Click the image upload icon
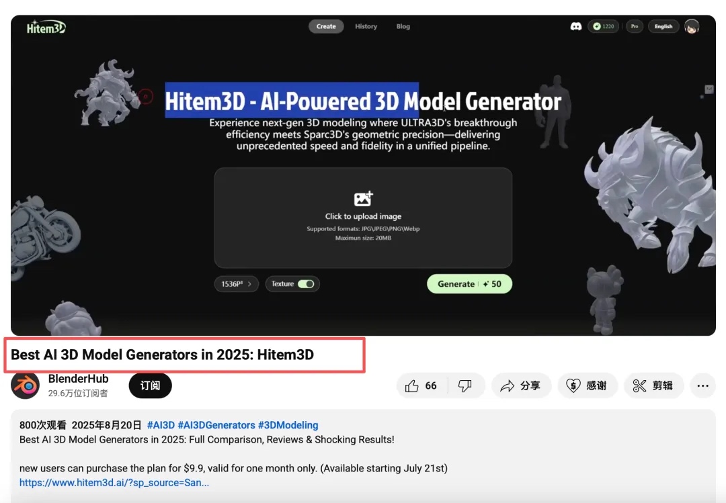Screen dimensions: 726x503 click(363, 199)
